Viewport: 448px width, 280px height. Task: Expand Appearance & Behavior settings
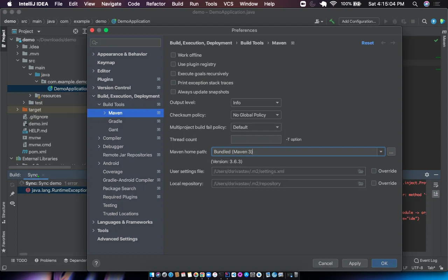click(93, 54)
